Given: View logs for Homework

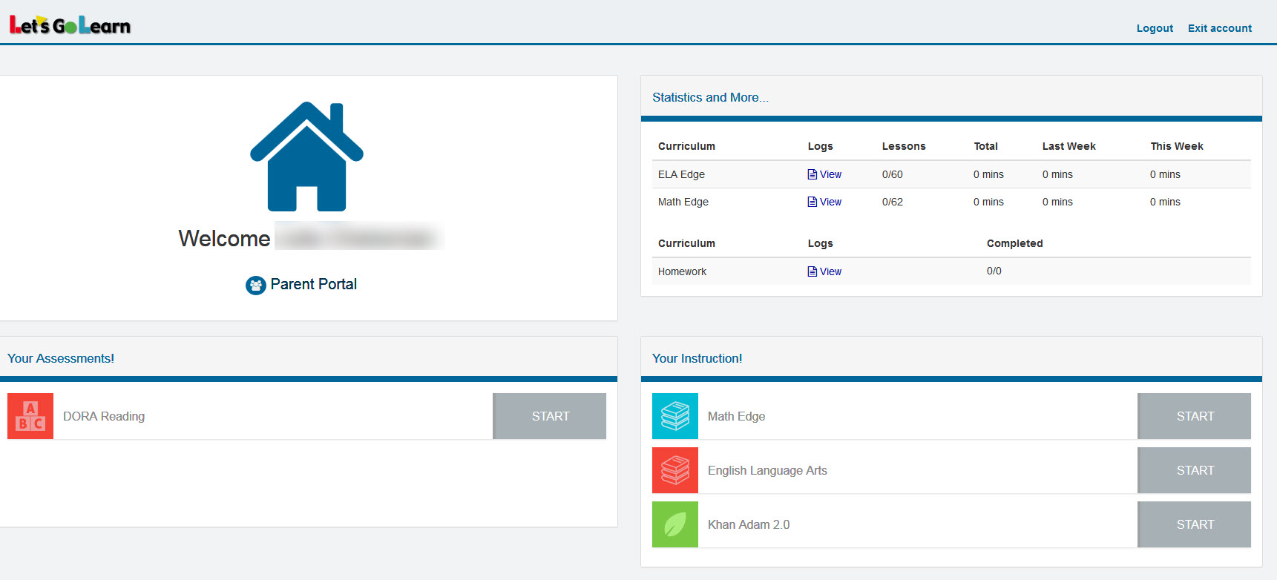Looking at the screenshot, I should [830, 271].
